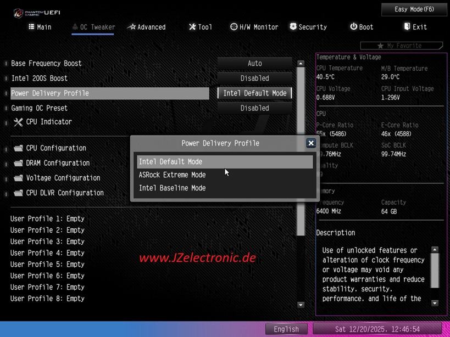Open My Favorite list

click(x=401, y=46)
